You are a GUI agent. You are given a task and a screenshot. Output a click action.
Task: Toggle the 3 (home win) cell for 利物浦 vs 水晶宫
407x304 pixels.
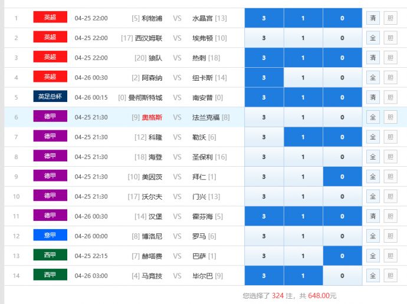tap(264, 18)
